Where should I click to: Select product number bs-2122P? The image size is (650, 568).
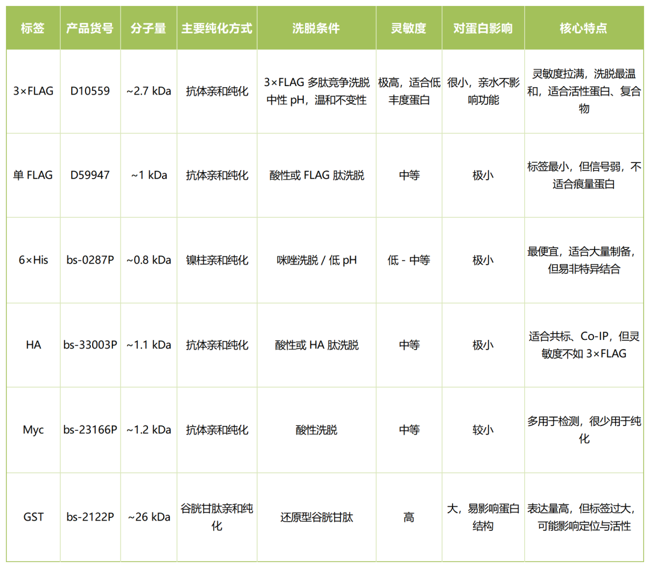(x=90, y=517)
